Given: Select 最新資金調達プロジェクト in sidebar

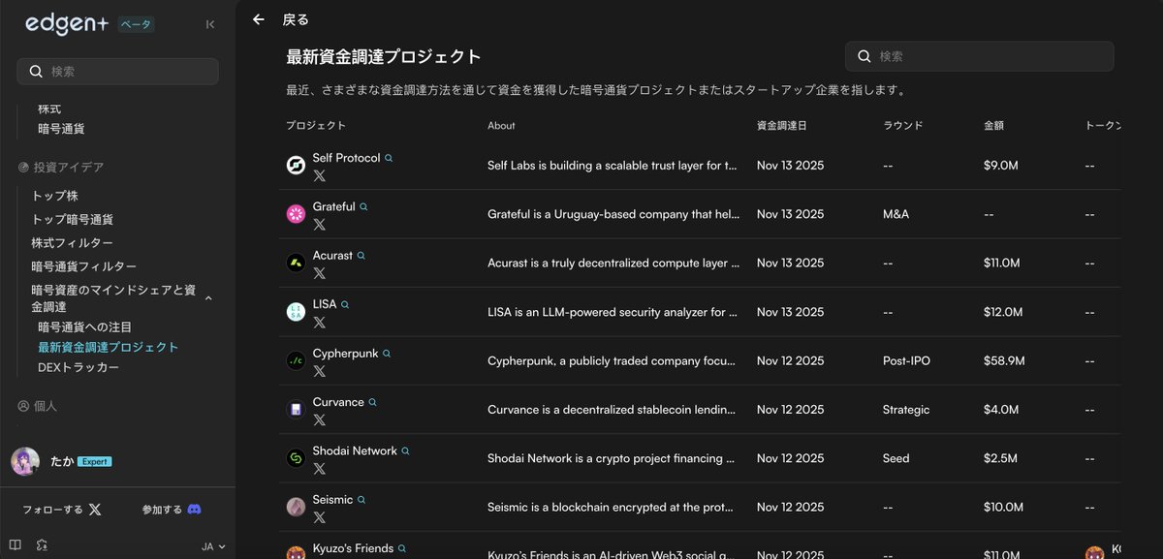Looking at the screenshot, I should pyautogui.click(x=109, y=347).
